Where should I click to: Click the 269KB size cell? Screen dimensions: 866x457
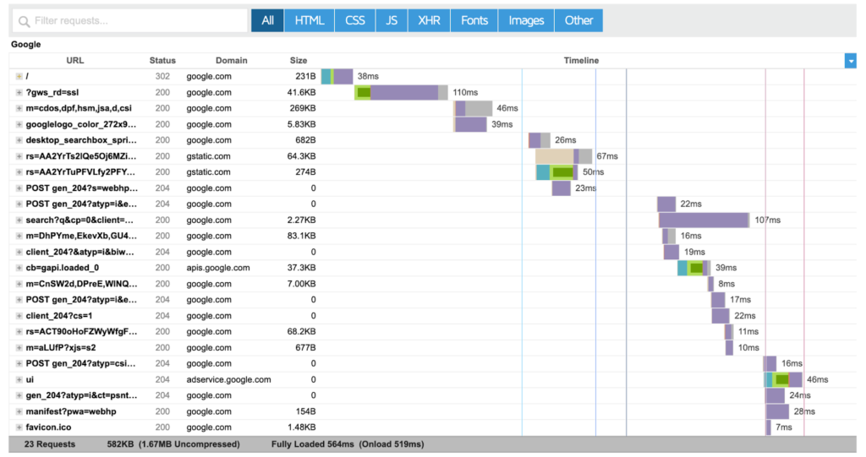303,108
